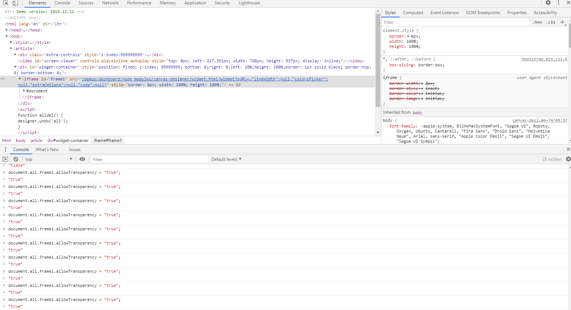The width and height of the screenshot is (571, 310).
Task: Select html in the breadcrumb trail
Action: [x=7, y=141]
